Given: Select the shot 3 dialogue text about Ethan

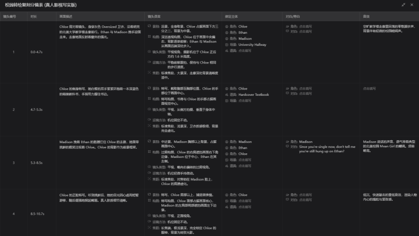Looking at the screenshot, I should pos(327,149).
